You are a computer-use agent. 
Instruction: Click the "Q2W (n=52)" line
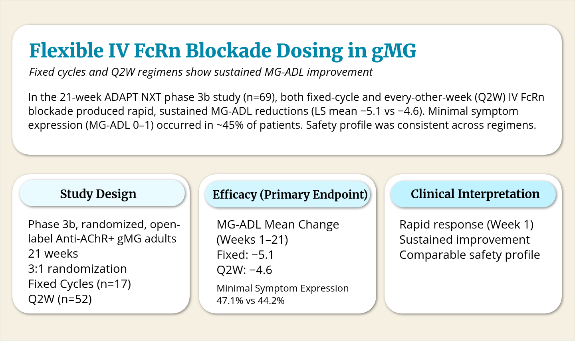click(60, 299)
